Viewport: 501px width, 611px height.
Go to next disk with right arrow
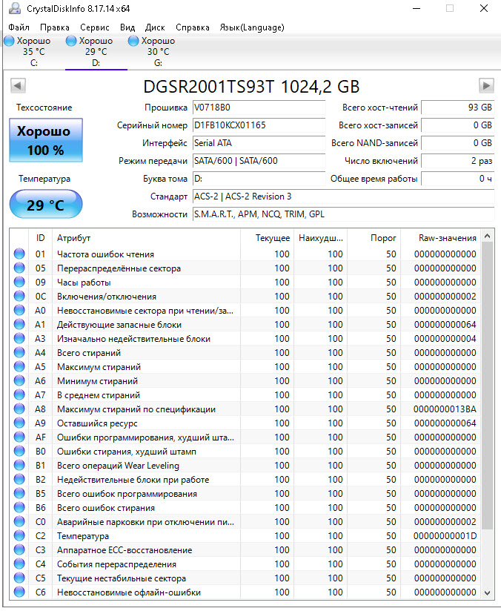click(486, 85)
